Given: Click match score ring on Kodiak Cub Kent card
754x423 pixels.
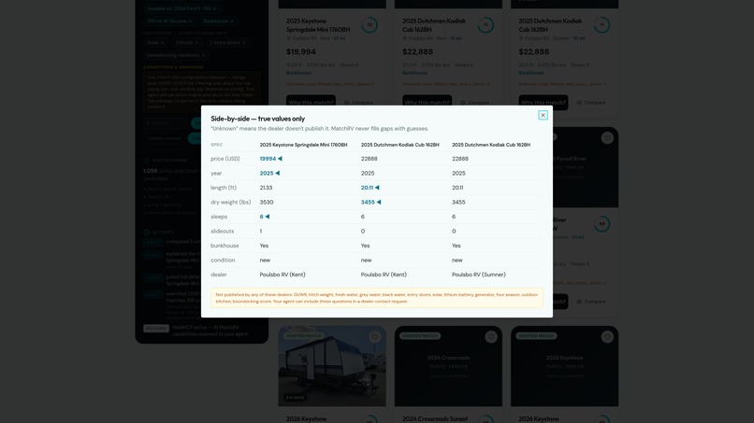Looking at the screenshot, I should point(486,25).
